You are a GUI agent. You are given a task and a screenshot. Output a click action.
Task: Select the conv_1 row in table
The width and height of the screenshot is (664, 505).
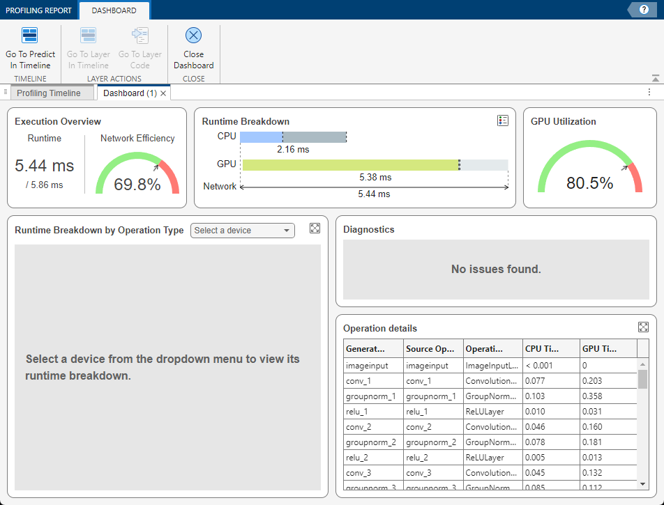(x=374, y=381)
